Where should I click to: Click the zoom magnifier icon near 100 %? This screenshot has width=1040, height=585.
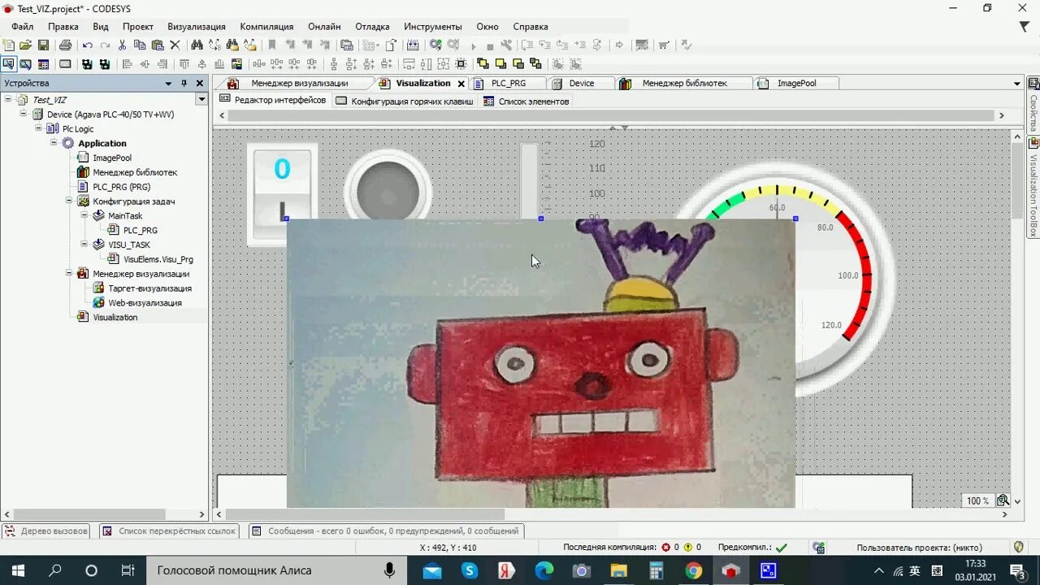(x=1003, y=500)
